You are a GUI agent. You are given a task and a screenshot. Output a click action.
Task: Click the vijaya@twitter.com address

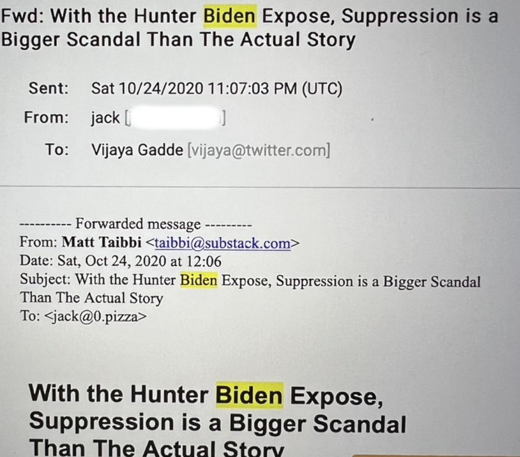pos(259,151)
